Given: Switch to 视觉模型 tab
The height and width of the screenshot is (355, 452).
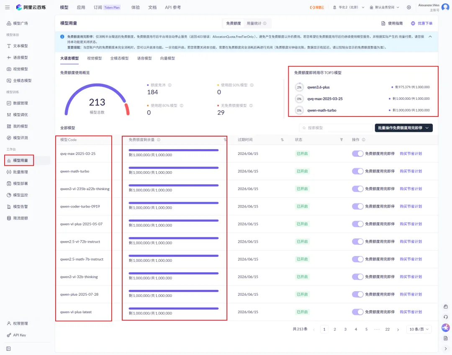Looking at the screenshot, I should click(x=95, y=58).
